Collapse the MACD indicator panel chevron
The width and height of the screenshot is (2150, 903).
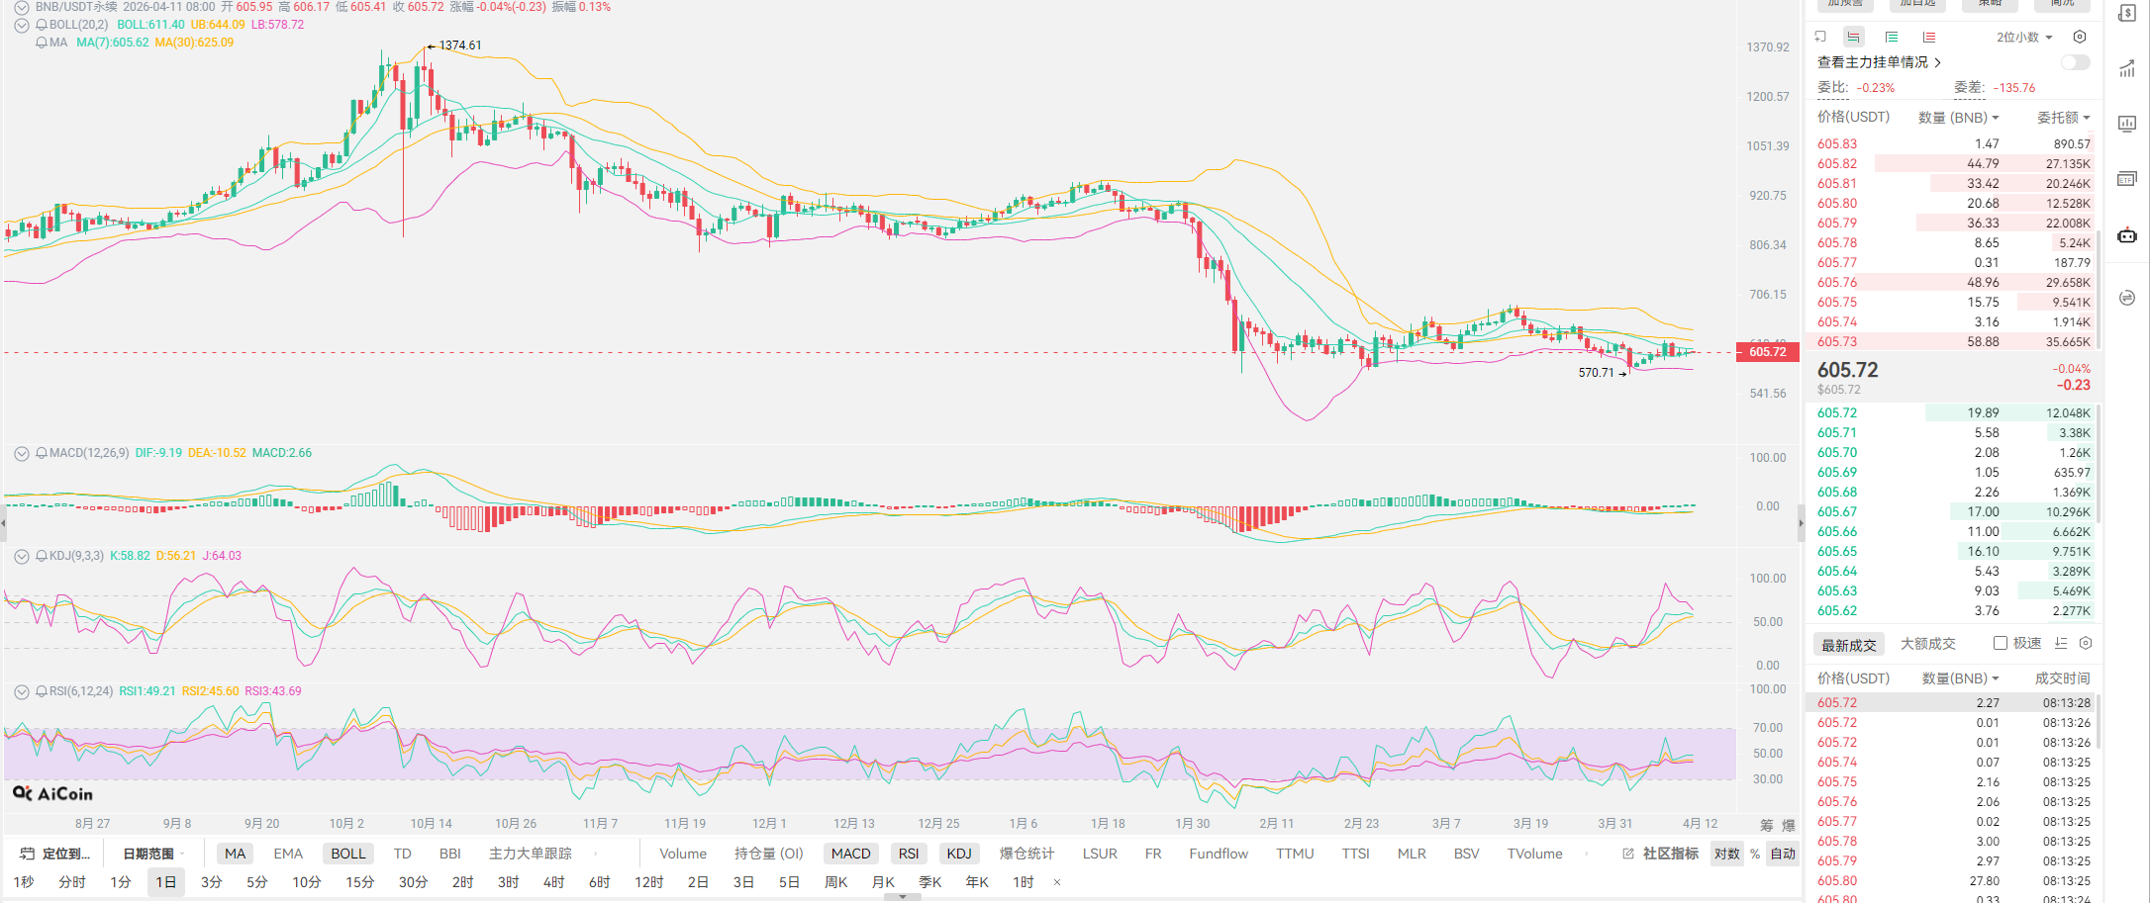pos(21,453)
